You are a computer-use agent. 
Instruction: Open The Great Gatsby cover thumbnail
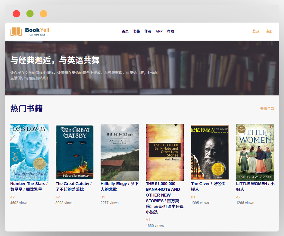pos(74,152)
